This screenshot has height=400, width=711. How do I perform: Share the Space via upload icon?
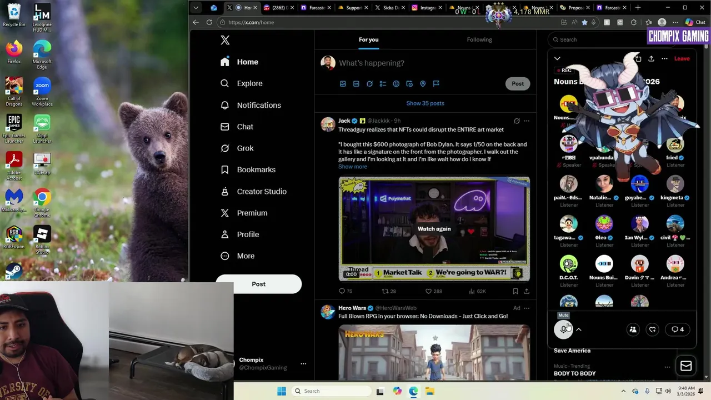pyautogui.click(x=651, y=58)
